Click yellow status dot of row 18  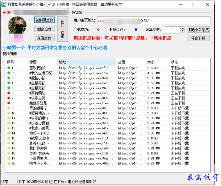[9, 153]
